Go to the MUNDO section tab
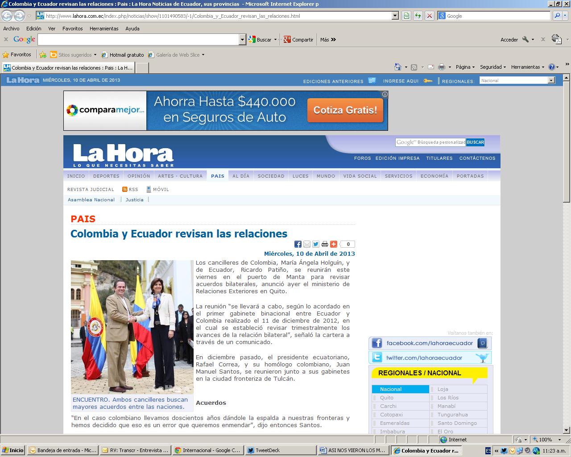The width and height of the screenshot is (571, 457). (x=326, y=176)
